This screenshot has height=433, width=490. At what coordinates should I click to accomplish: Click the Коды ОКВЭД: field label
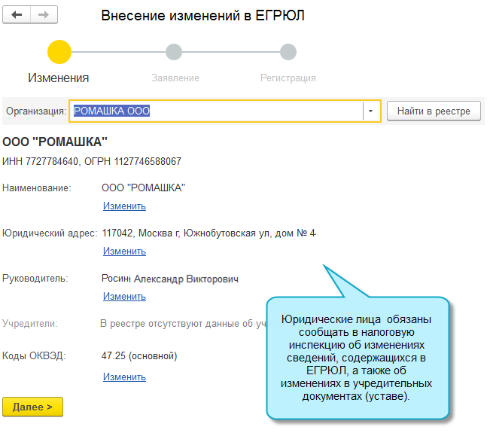[34, 355]
